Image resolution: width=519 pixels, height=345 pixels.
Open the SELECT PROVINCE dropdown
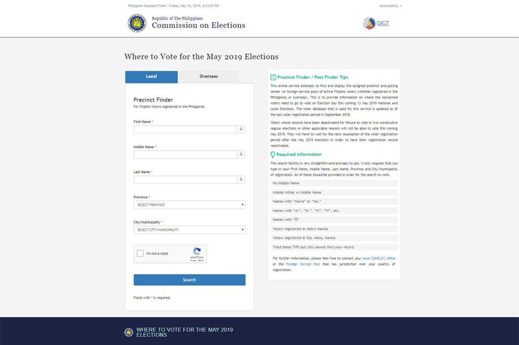(189, 204)
